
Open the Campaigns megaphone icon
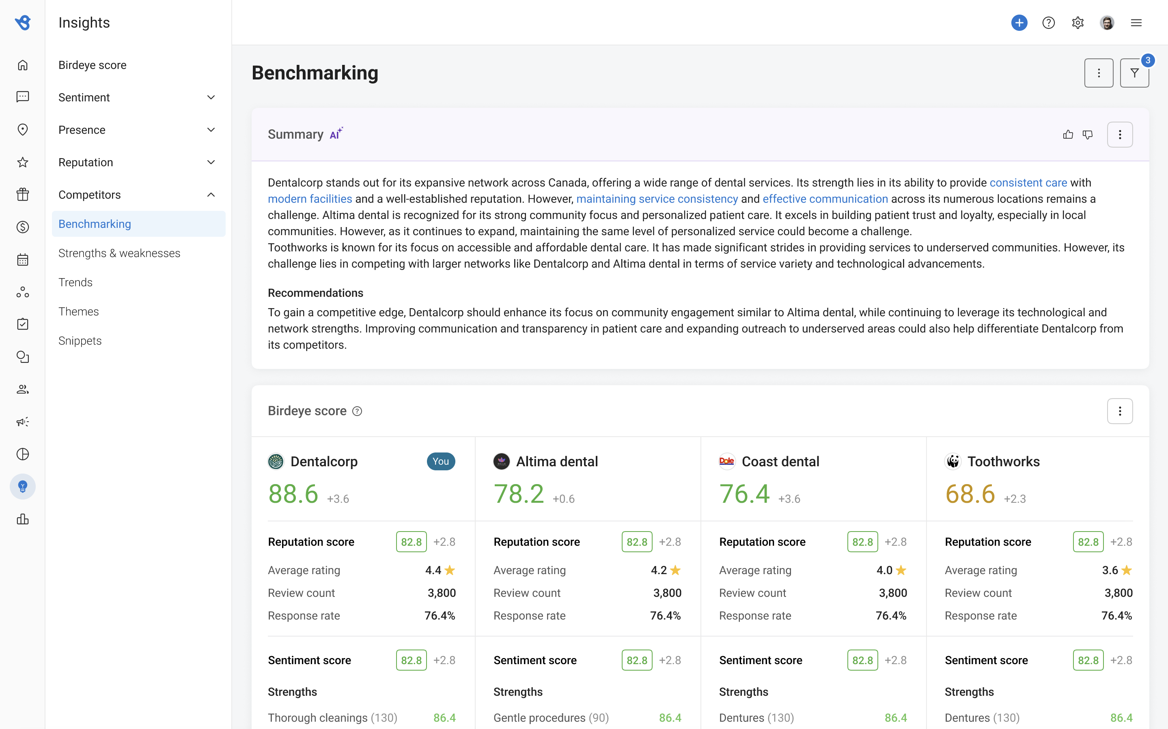coord(23,422)
